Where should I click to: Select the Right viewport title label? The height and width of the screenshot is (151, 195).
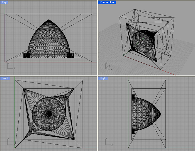(x=103, y=78)
